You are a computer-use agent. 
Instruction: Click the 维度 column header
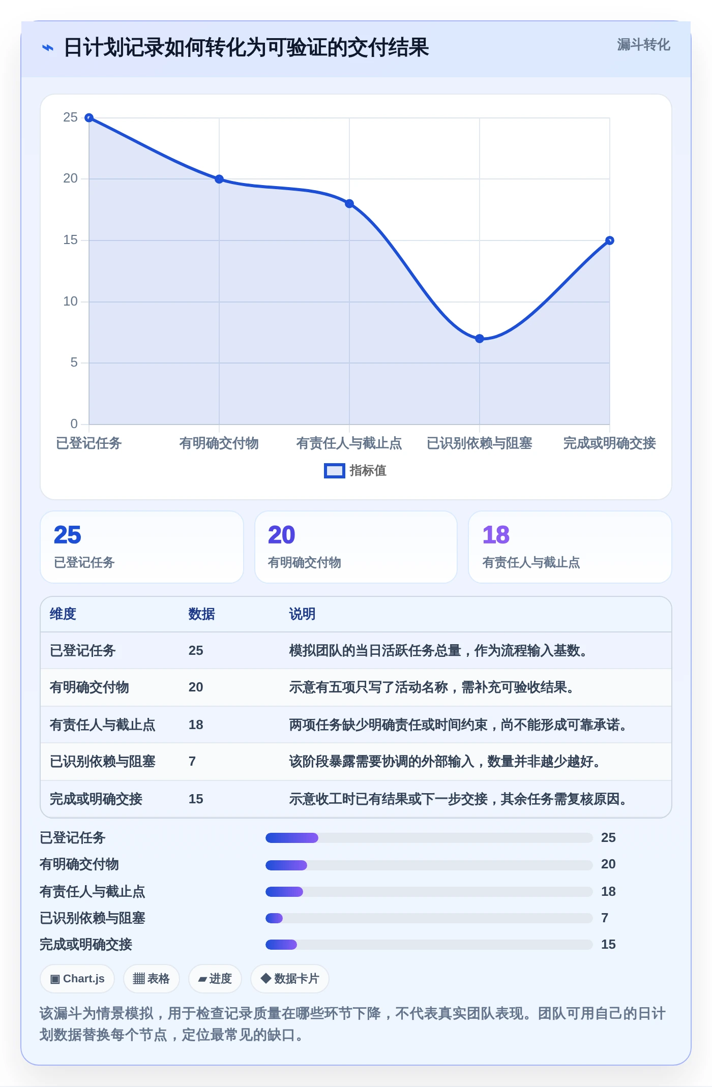(63, 614)
